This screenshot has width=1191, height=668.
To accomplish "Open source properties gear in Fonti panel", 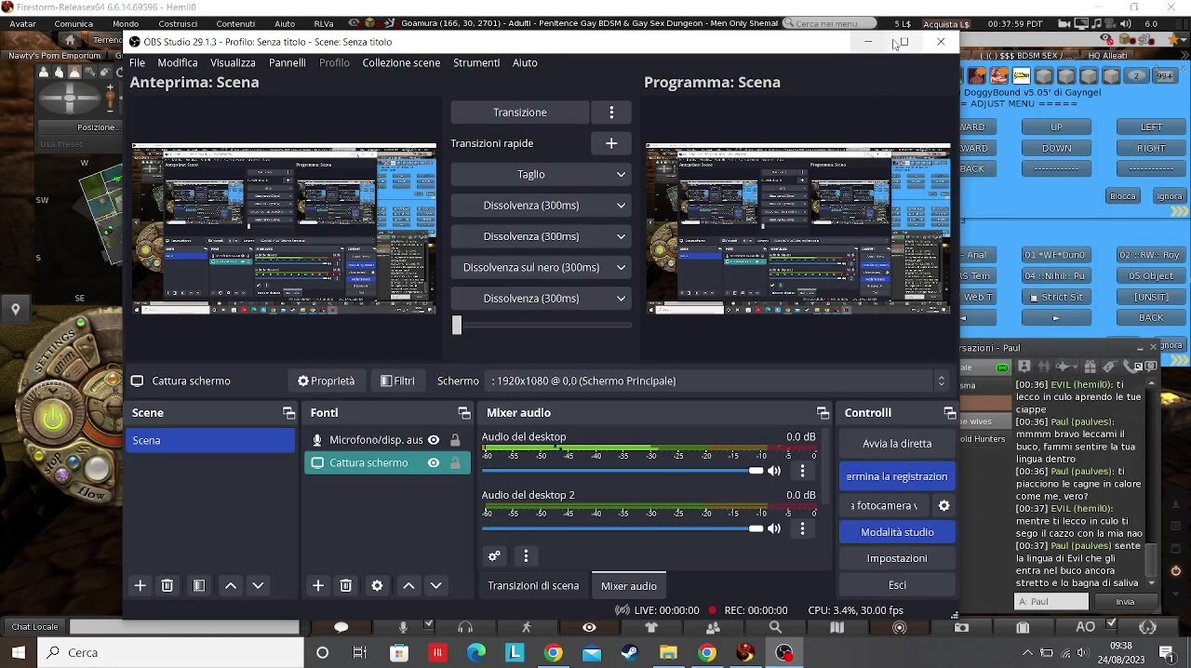I will coord(377,585).
